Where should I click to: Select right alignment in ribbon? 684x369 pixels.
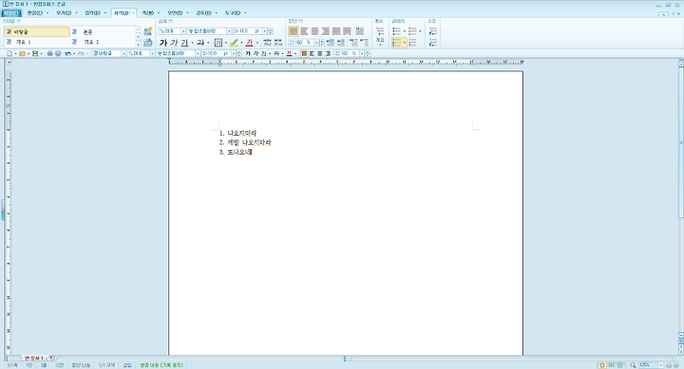pos(326,31)
